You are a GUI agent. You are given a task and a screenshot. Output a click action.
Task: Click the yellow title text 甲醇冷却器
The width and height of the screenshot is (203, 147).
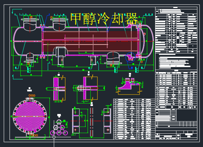tap(104, 19)
